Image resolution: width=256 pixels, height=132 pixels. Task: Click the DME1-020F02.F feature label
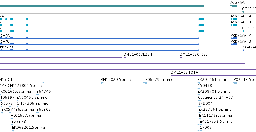(194, 54)
